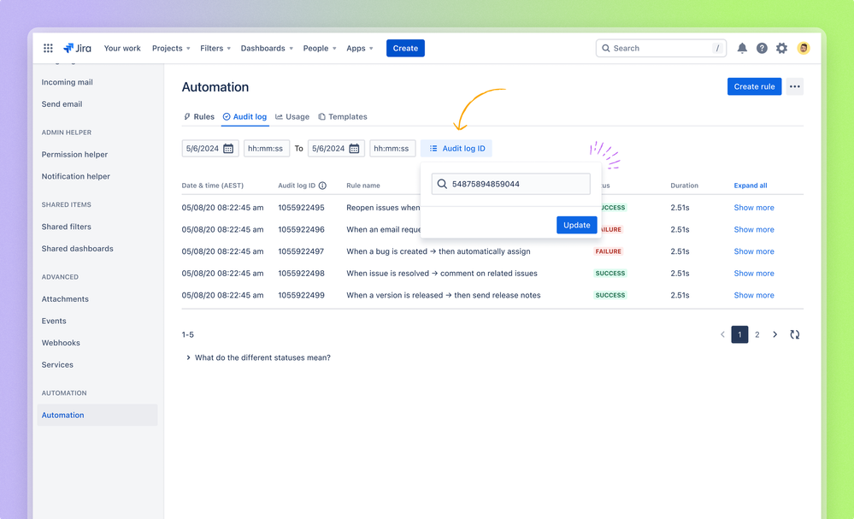Open user profile avatar
This screenshot has width=854, height=519.
coord(803,48)
